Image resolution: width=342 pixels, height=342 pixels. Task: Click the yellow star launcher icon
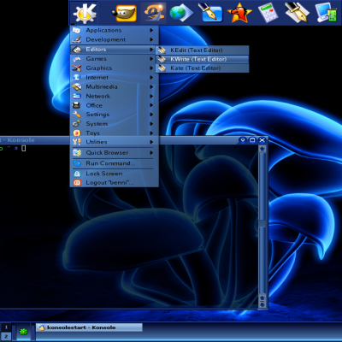239,13
